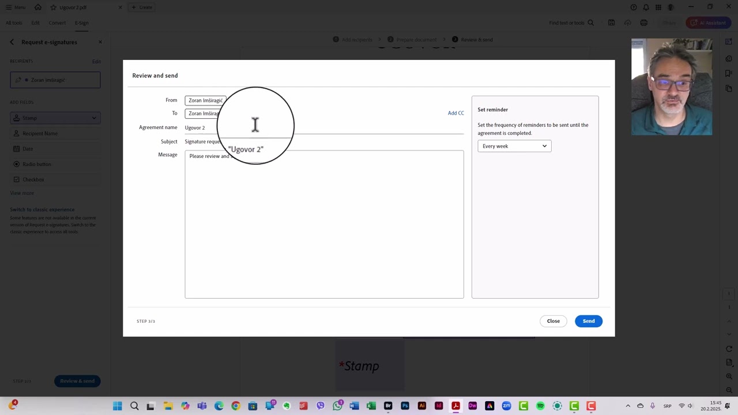The height and width of the screenshot is (415, 738).
Task: Send the signature request
Action: [588, 321]
